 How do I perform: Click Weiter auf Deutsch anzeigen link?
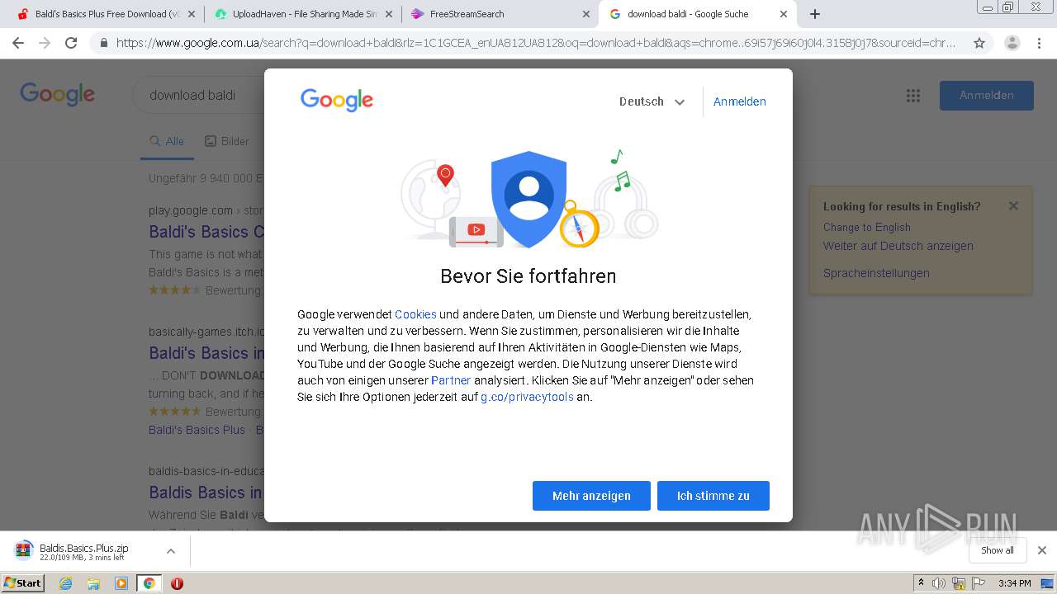click(x=898, y=246)
